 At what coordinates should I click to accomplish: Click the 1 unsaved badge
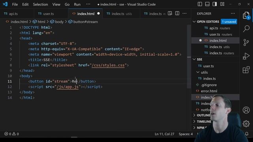[229, 22]
